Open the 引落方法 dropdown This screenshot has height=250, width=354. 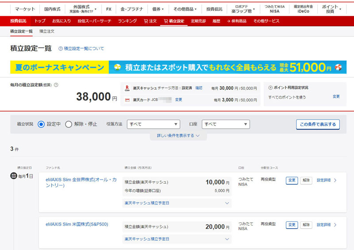(x=153, y=124)
